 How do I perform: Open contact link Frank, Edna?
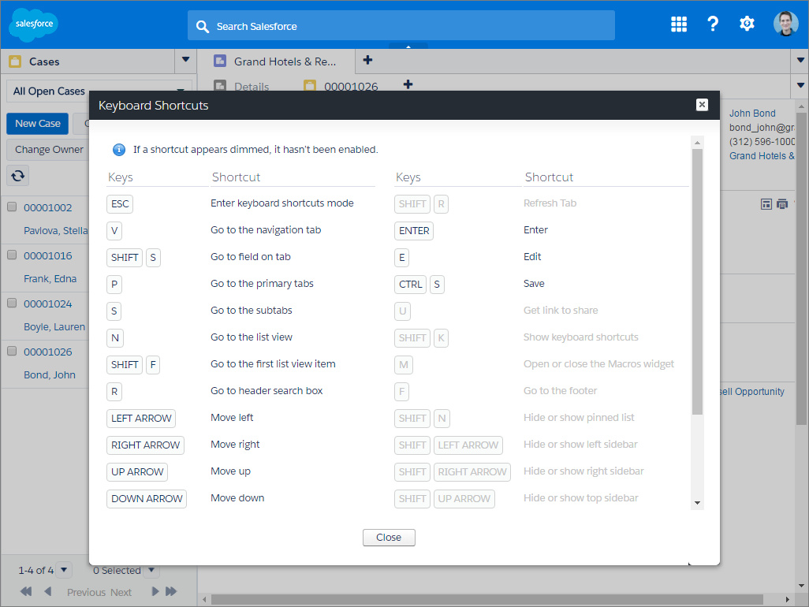[50, 278]
